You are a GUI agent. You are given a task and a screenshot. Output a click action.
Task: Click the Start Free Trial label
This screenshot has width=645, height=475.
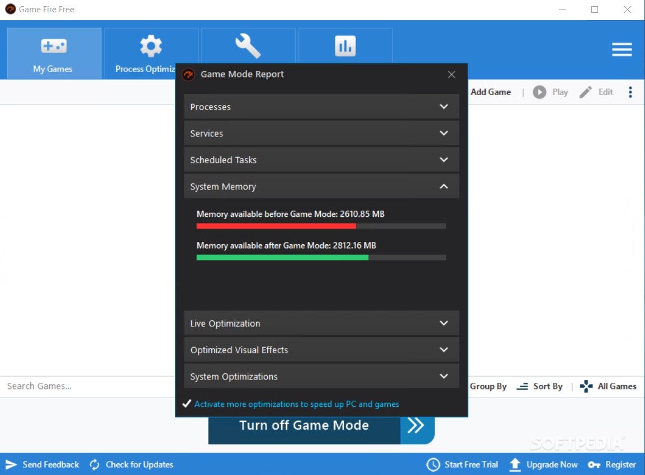pyautogui.click(x=471, y=465)
